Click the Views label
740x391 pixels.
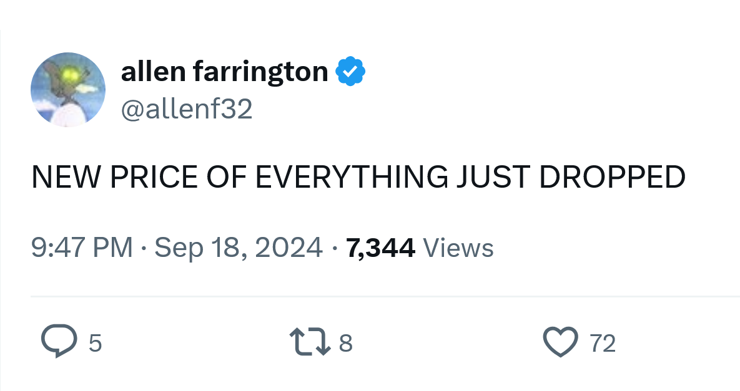(x=458, y=248)
